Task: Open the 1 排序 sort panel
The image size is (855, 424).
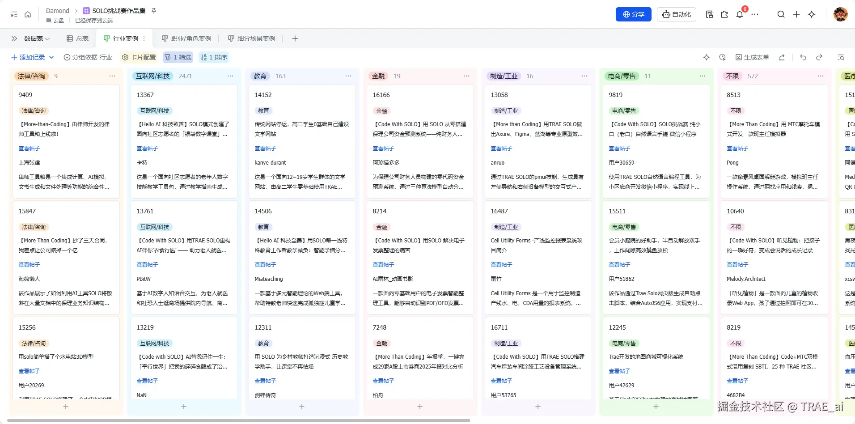Action: [214, 57]
